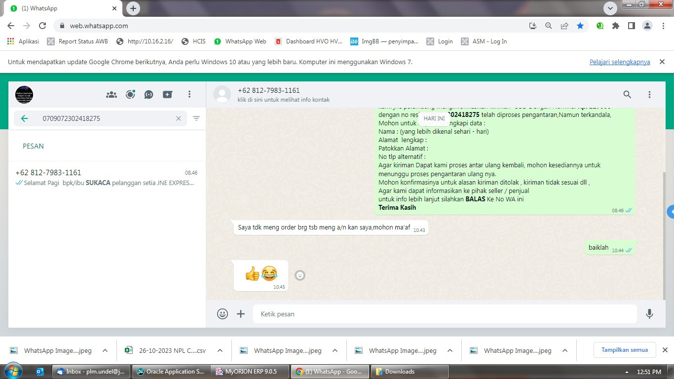
Task: Expand options for last WhatsApp Image download
Action: coord(565,351)
